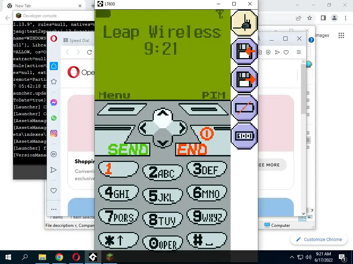Open Messenger in Opera sidebar
This screenshot has width=353, height=264.
point(53,102)
